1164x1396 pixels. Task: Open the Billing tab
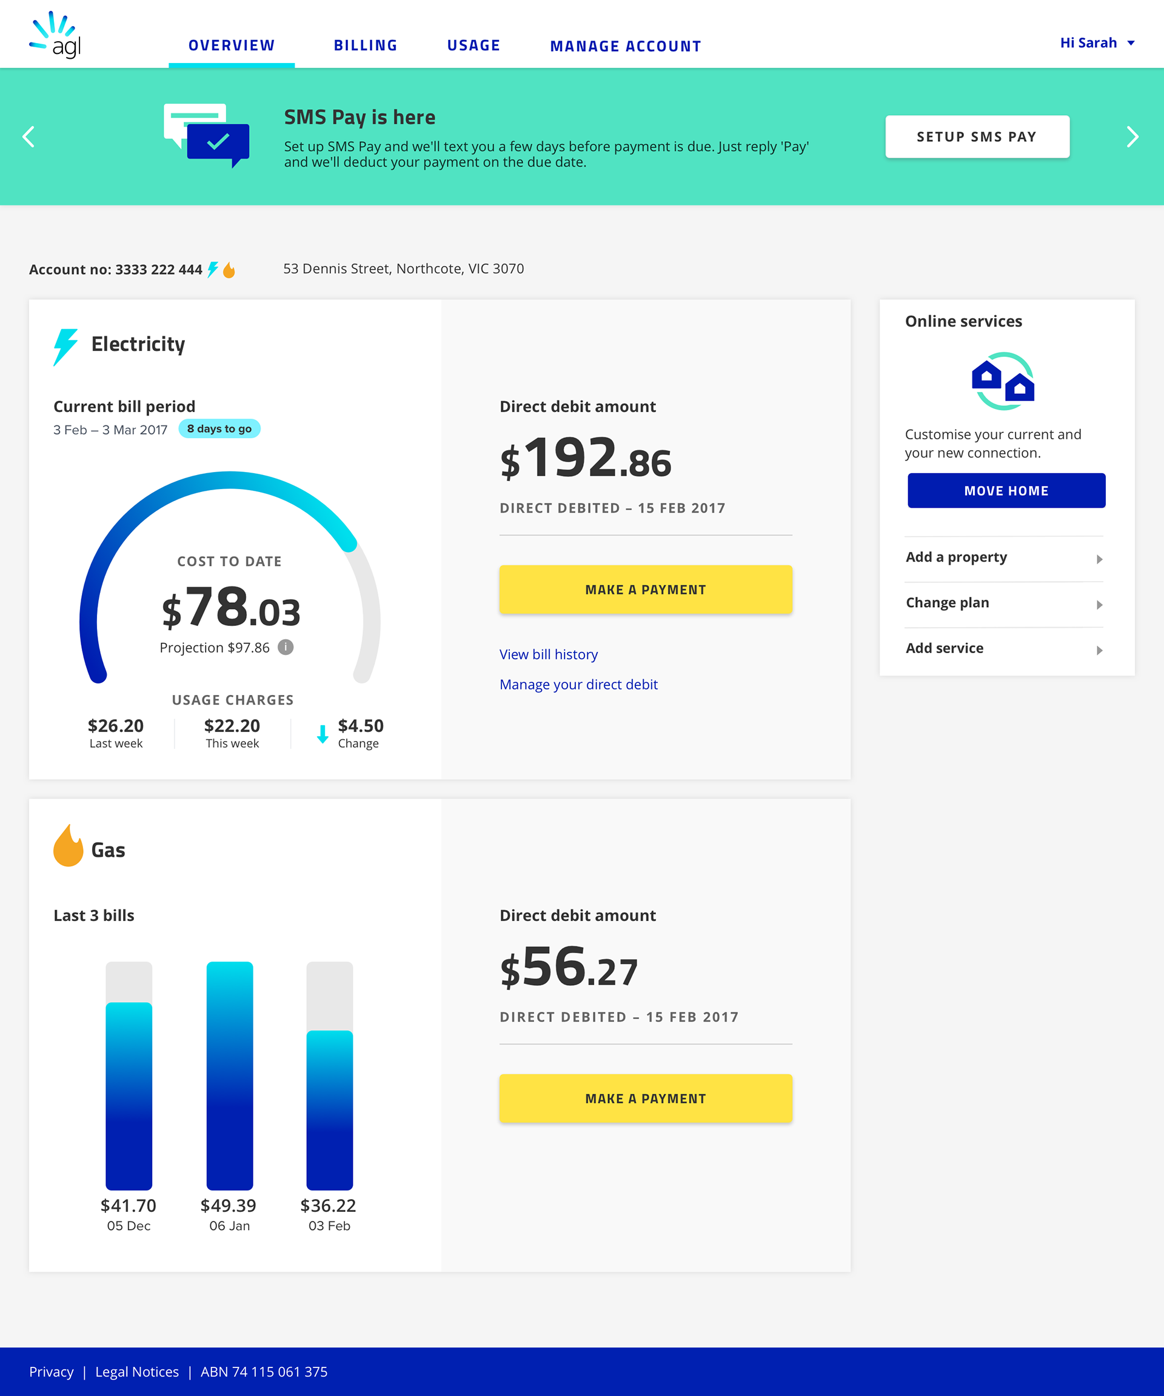click(366, 46)
